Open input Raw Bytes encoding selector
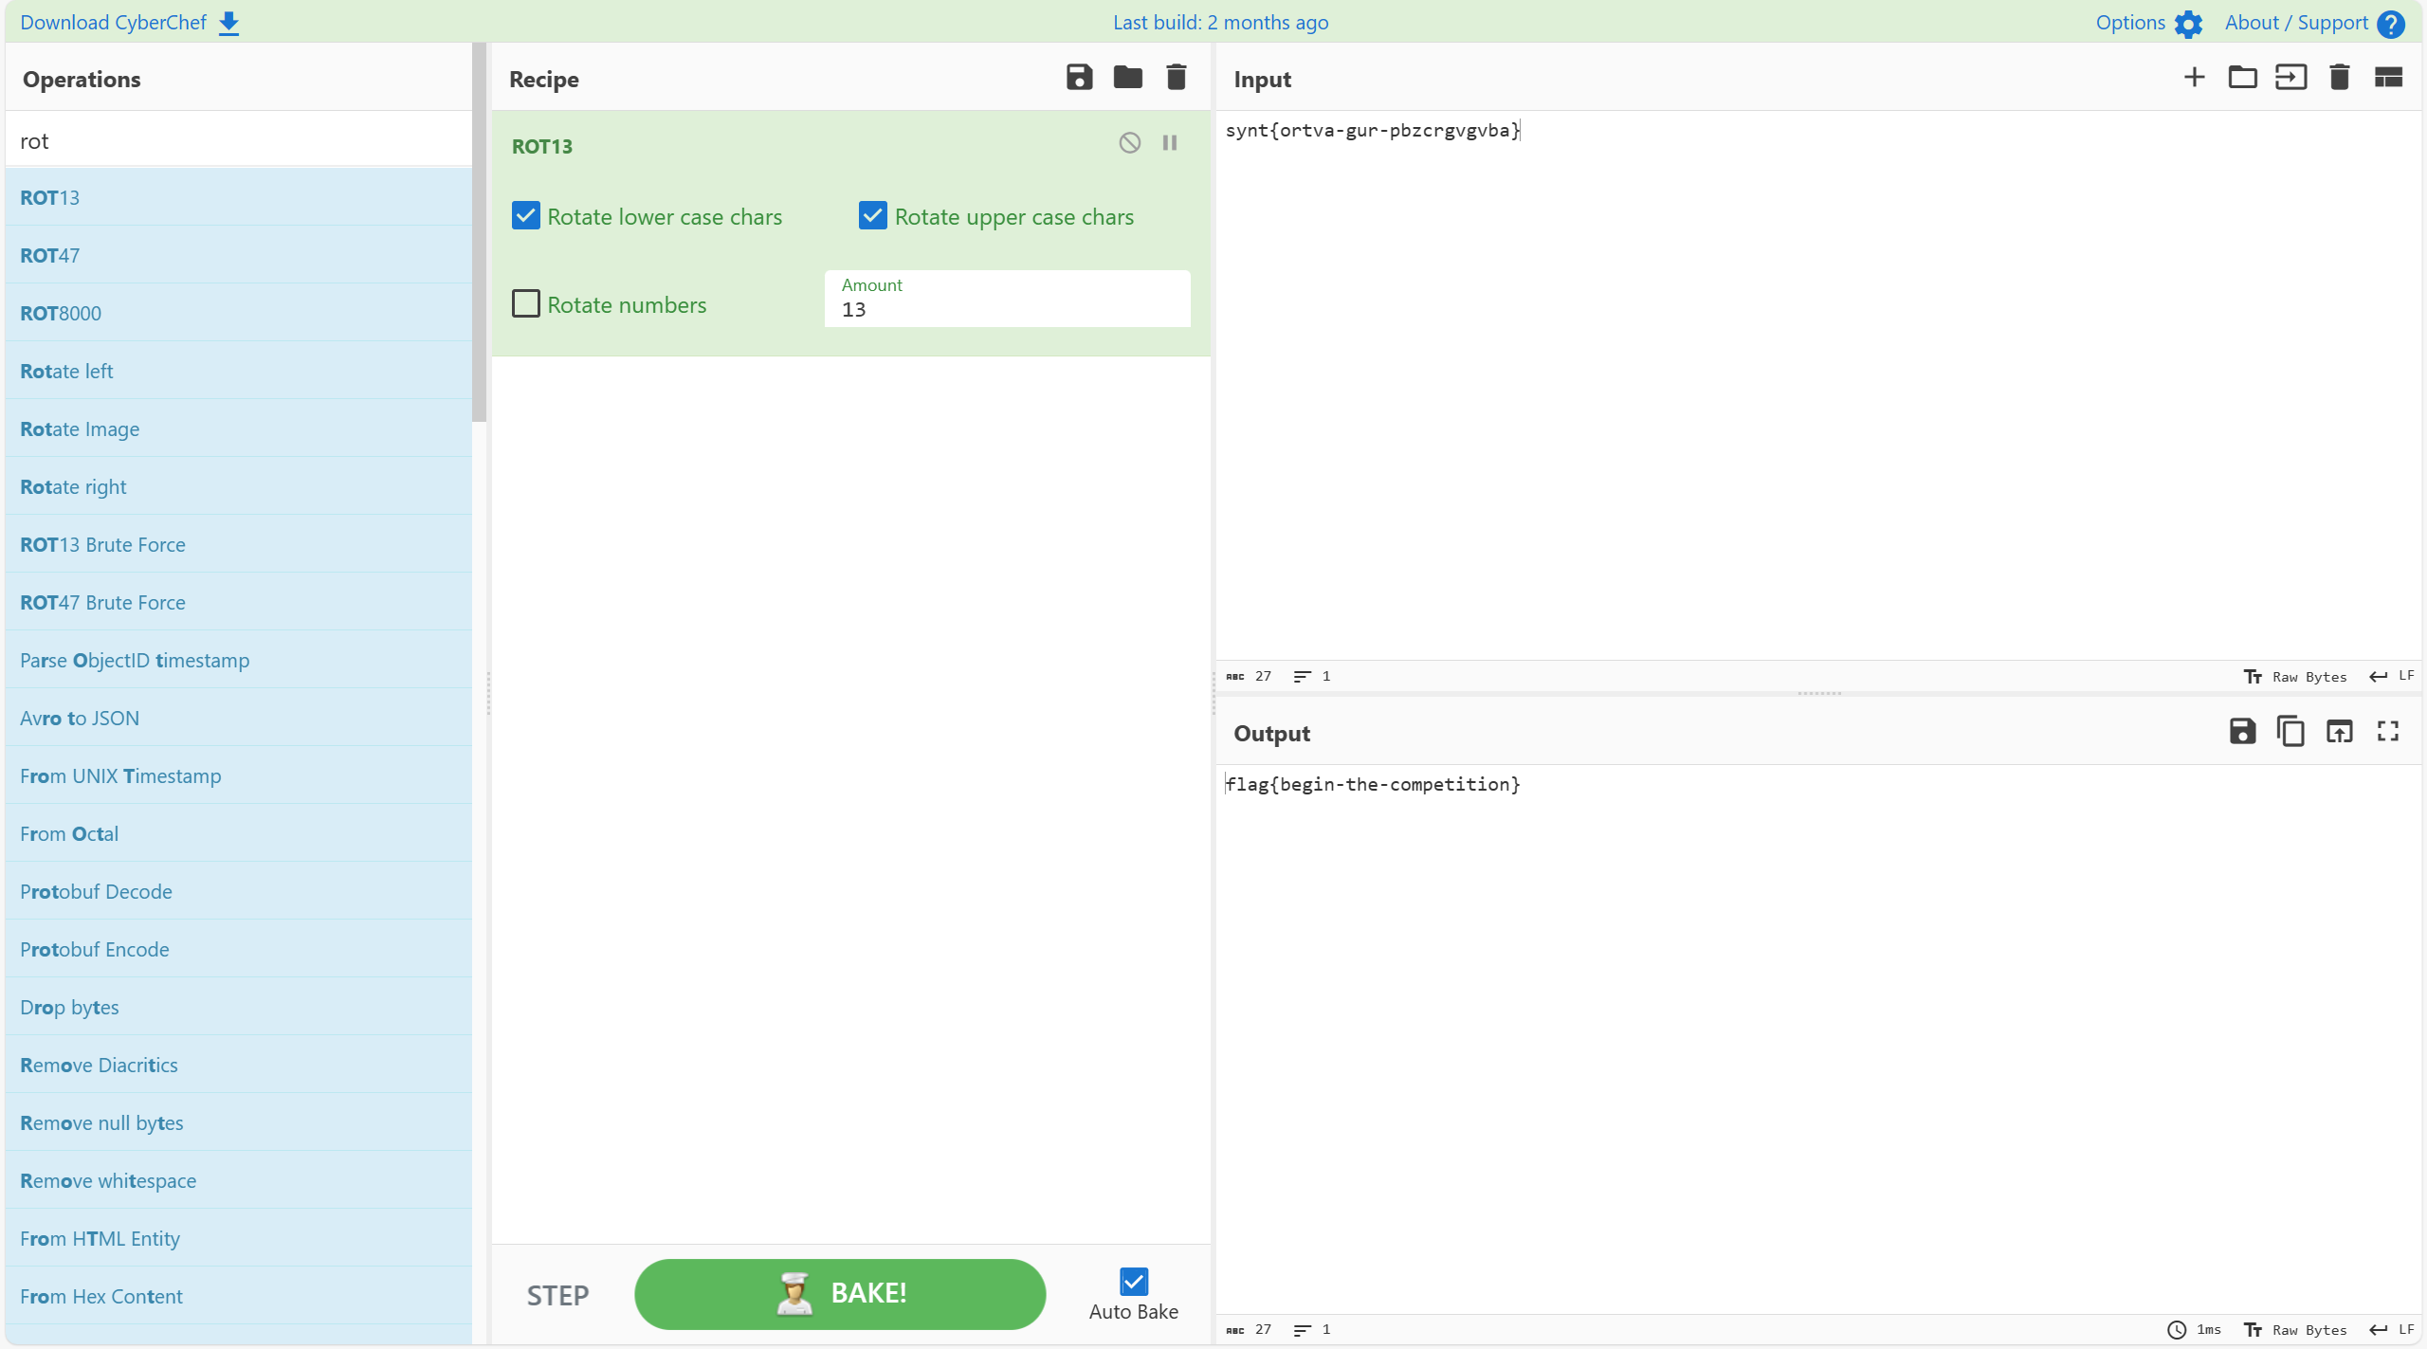The height and width of the screenshot is (1349, 2427). pos(2296,677)
